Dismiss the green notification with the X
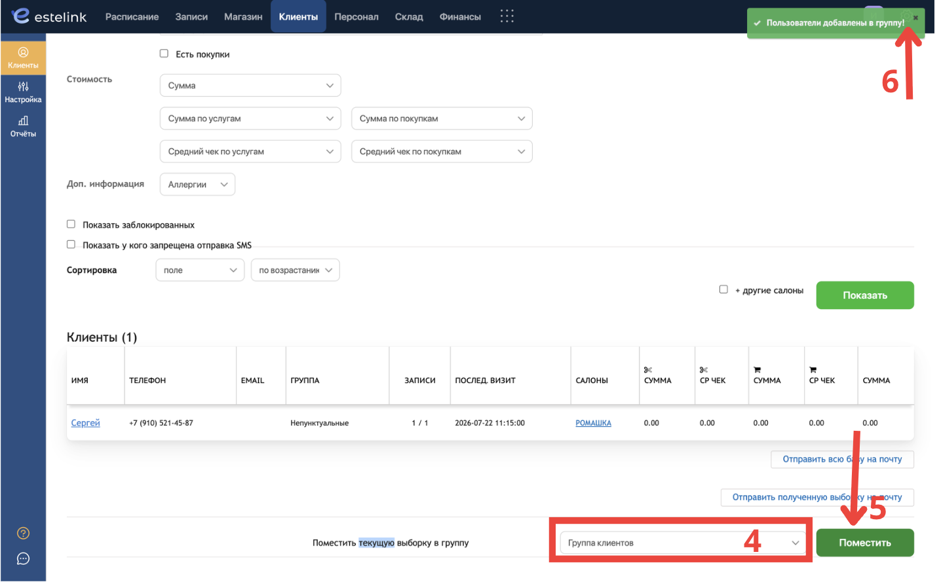 [x=915, y=18]
